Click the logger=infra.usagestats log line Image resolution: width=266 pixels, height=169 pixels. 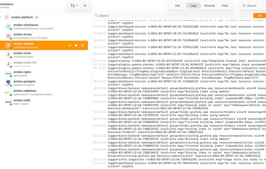tap(179, 160)
